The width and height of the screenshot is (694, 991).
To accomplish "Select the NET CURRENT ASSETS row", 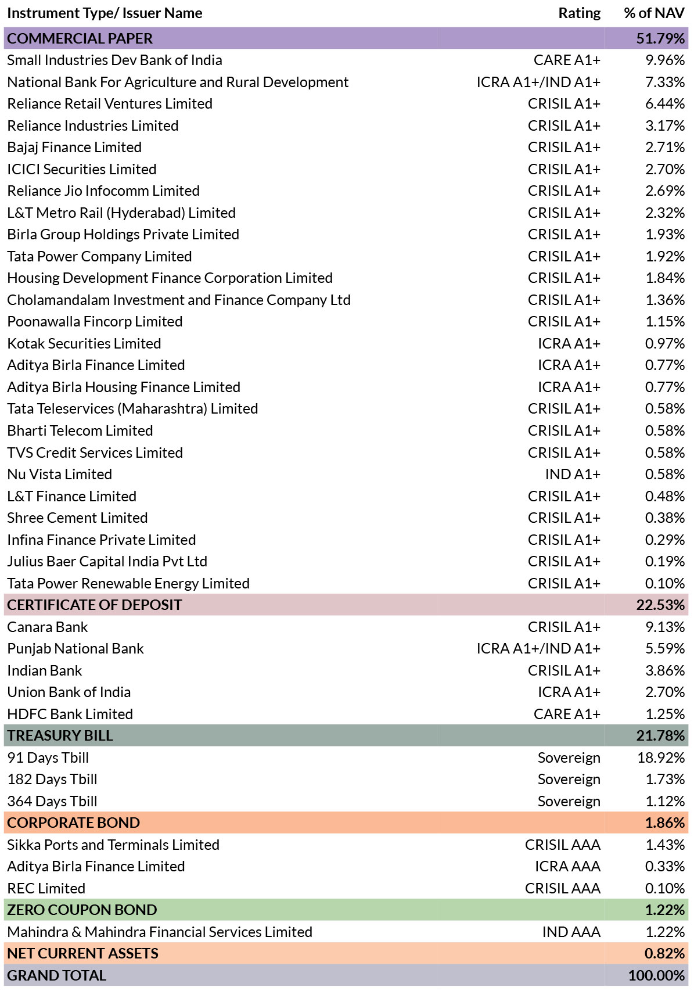I will click(x=346, y=953).
